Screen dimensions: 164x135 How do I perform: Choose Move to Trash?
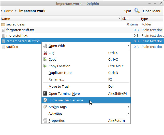click(x=86, y=86)
